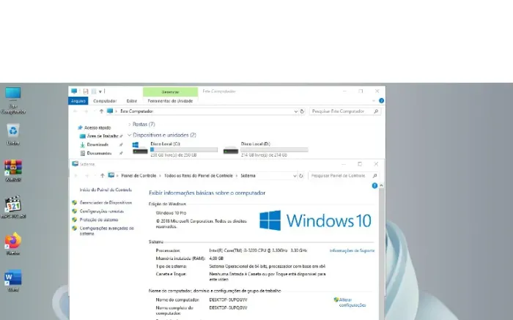Click Este Computador breadcrumb in address bar

(x=137, y=111)
